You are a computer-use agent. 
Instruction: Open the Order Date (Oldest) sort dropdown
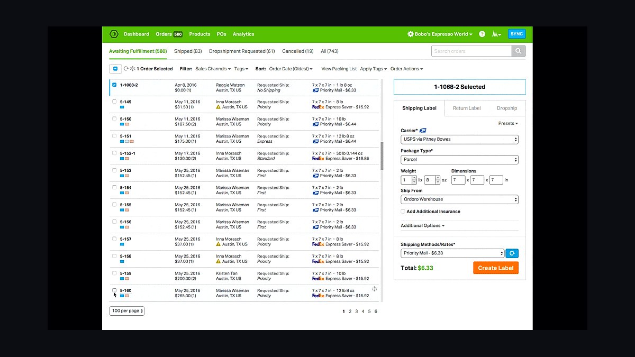[291, 69]
